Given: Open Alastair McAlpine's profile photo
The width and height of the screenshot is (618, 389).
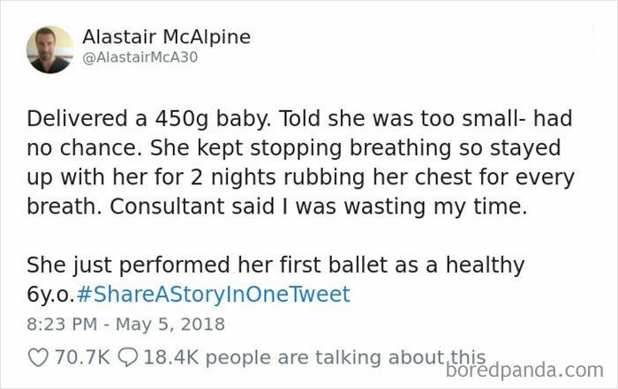Looking at the screenshot, I should point(49,49).
